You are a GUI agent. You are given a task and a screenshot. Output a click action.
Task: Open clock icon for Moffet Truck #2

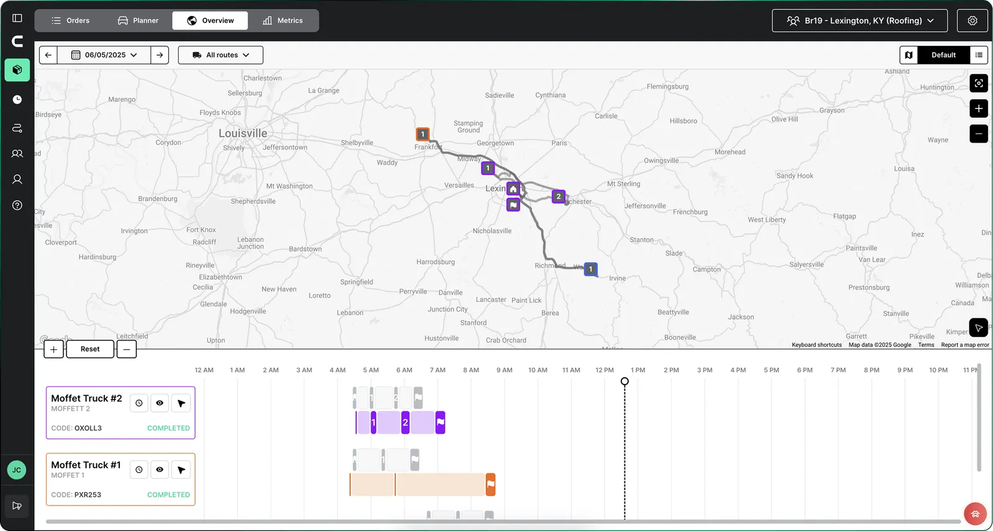(x=139, y=403)
